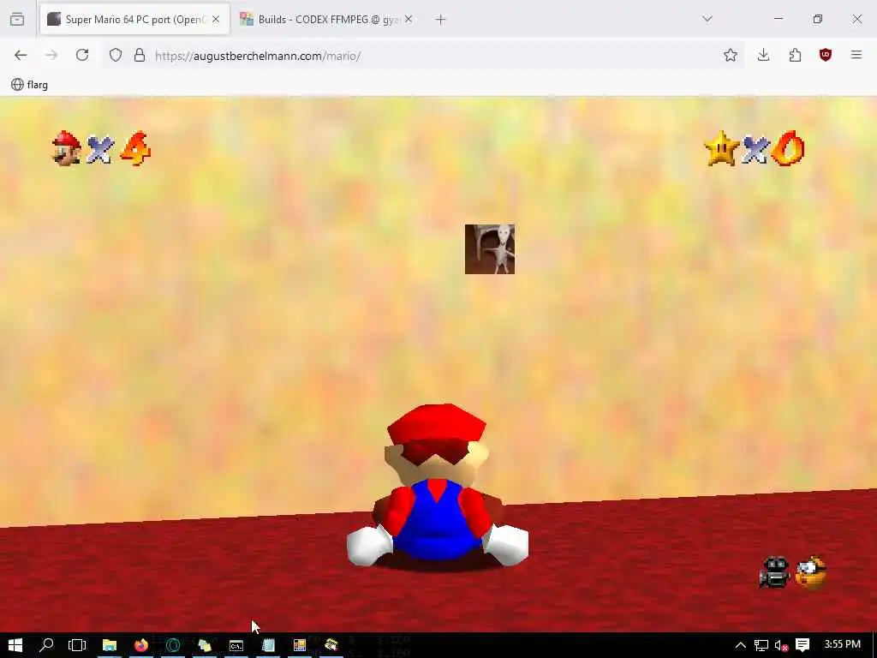Open a new browser tab
This screenshot has height=658, width=877.
[441, 20]
